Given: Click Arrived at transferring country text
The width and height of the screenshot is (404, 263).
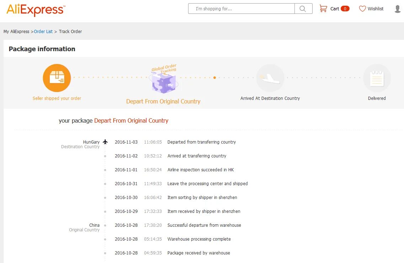Looking at the screenshot, I should 197,156.
